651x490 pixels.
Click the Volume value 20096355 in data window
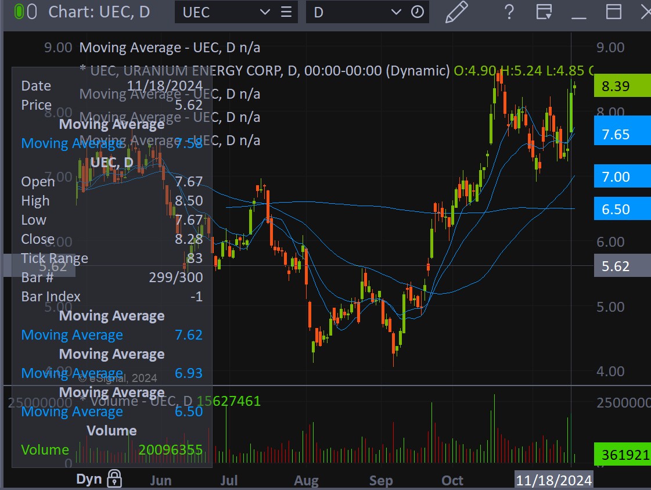pyautogui.click(x=170, y=449)
